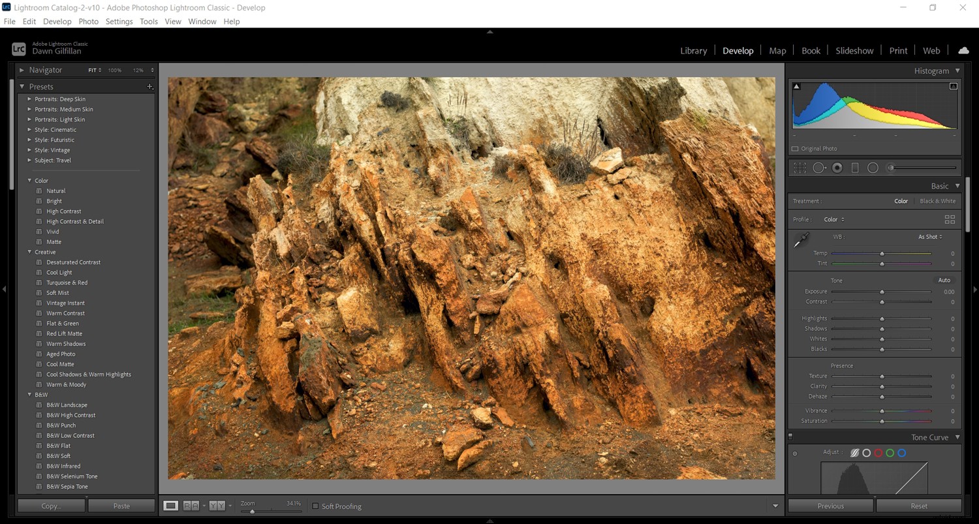Switch to Before/After Y|Y view
The height and width of the screenshot is (524, 979).
[x=217, y=505]
